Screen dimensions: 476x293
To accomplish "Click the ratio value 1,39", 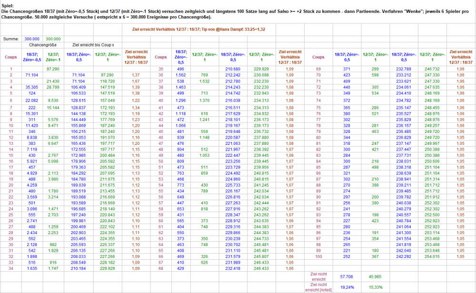I will [x=136, y=87].
